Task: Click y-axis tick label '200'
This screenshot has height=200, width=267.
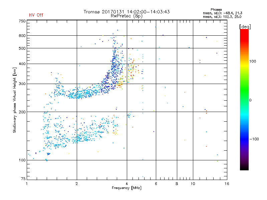Action: [x=22, y=112]
